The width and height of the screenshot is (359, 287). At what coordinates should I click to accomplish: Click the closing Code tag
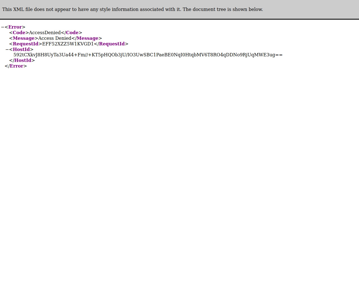coord(72,33)
